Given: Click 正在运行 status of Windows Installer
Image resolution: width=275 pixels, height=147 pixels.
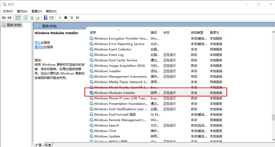Looking at the screenshot, I should tap(169, 71).
